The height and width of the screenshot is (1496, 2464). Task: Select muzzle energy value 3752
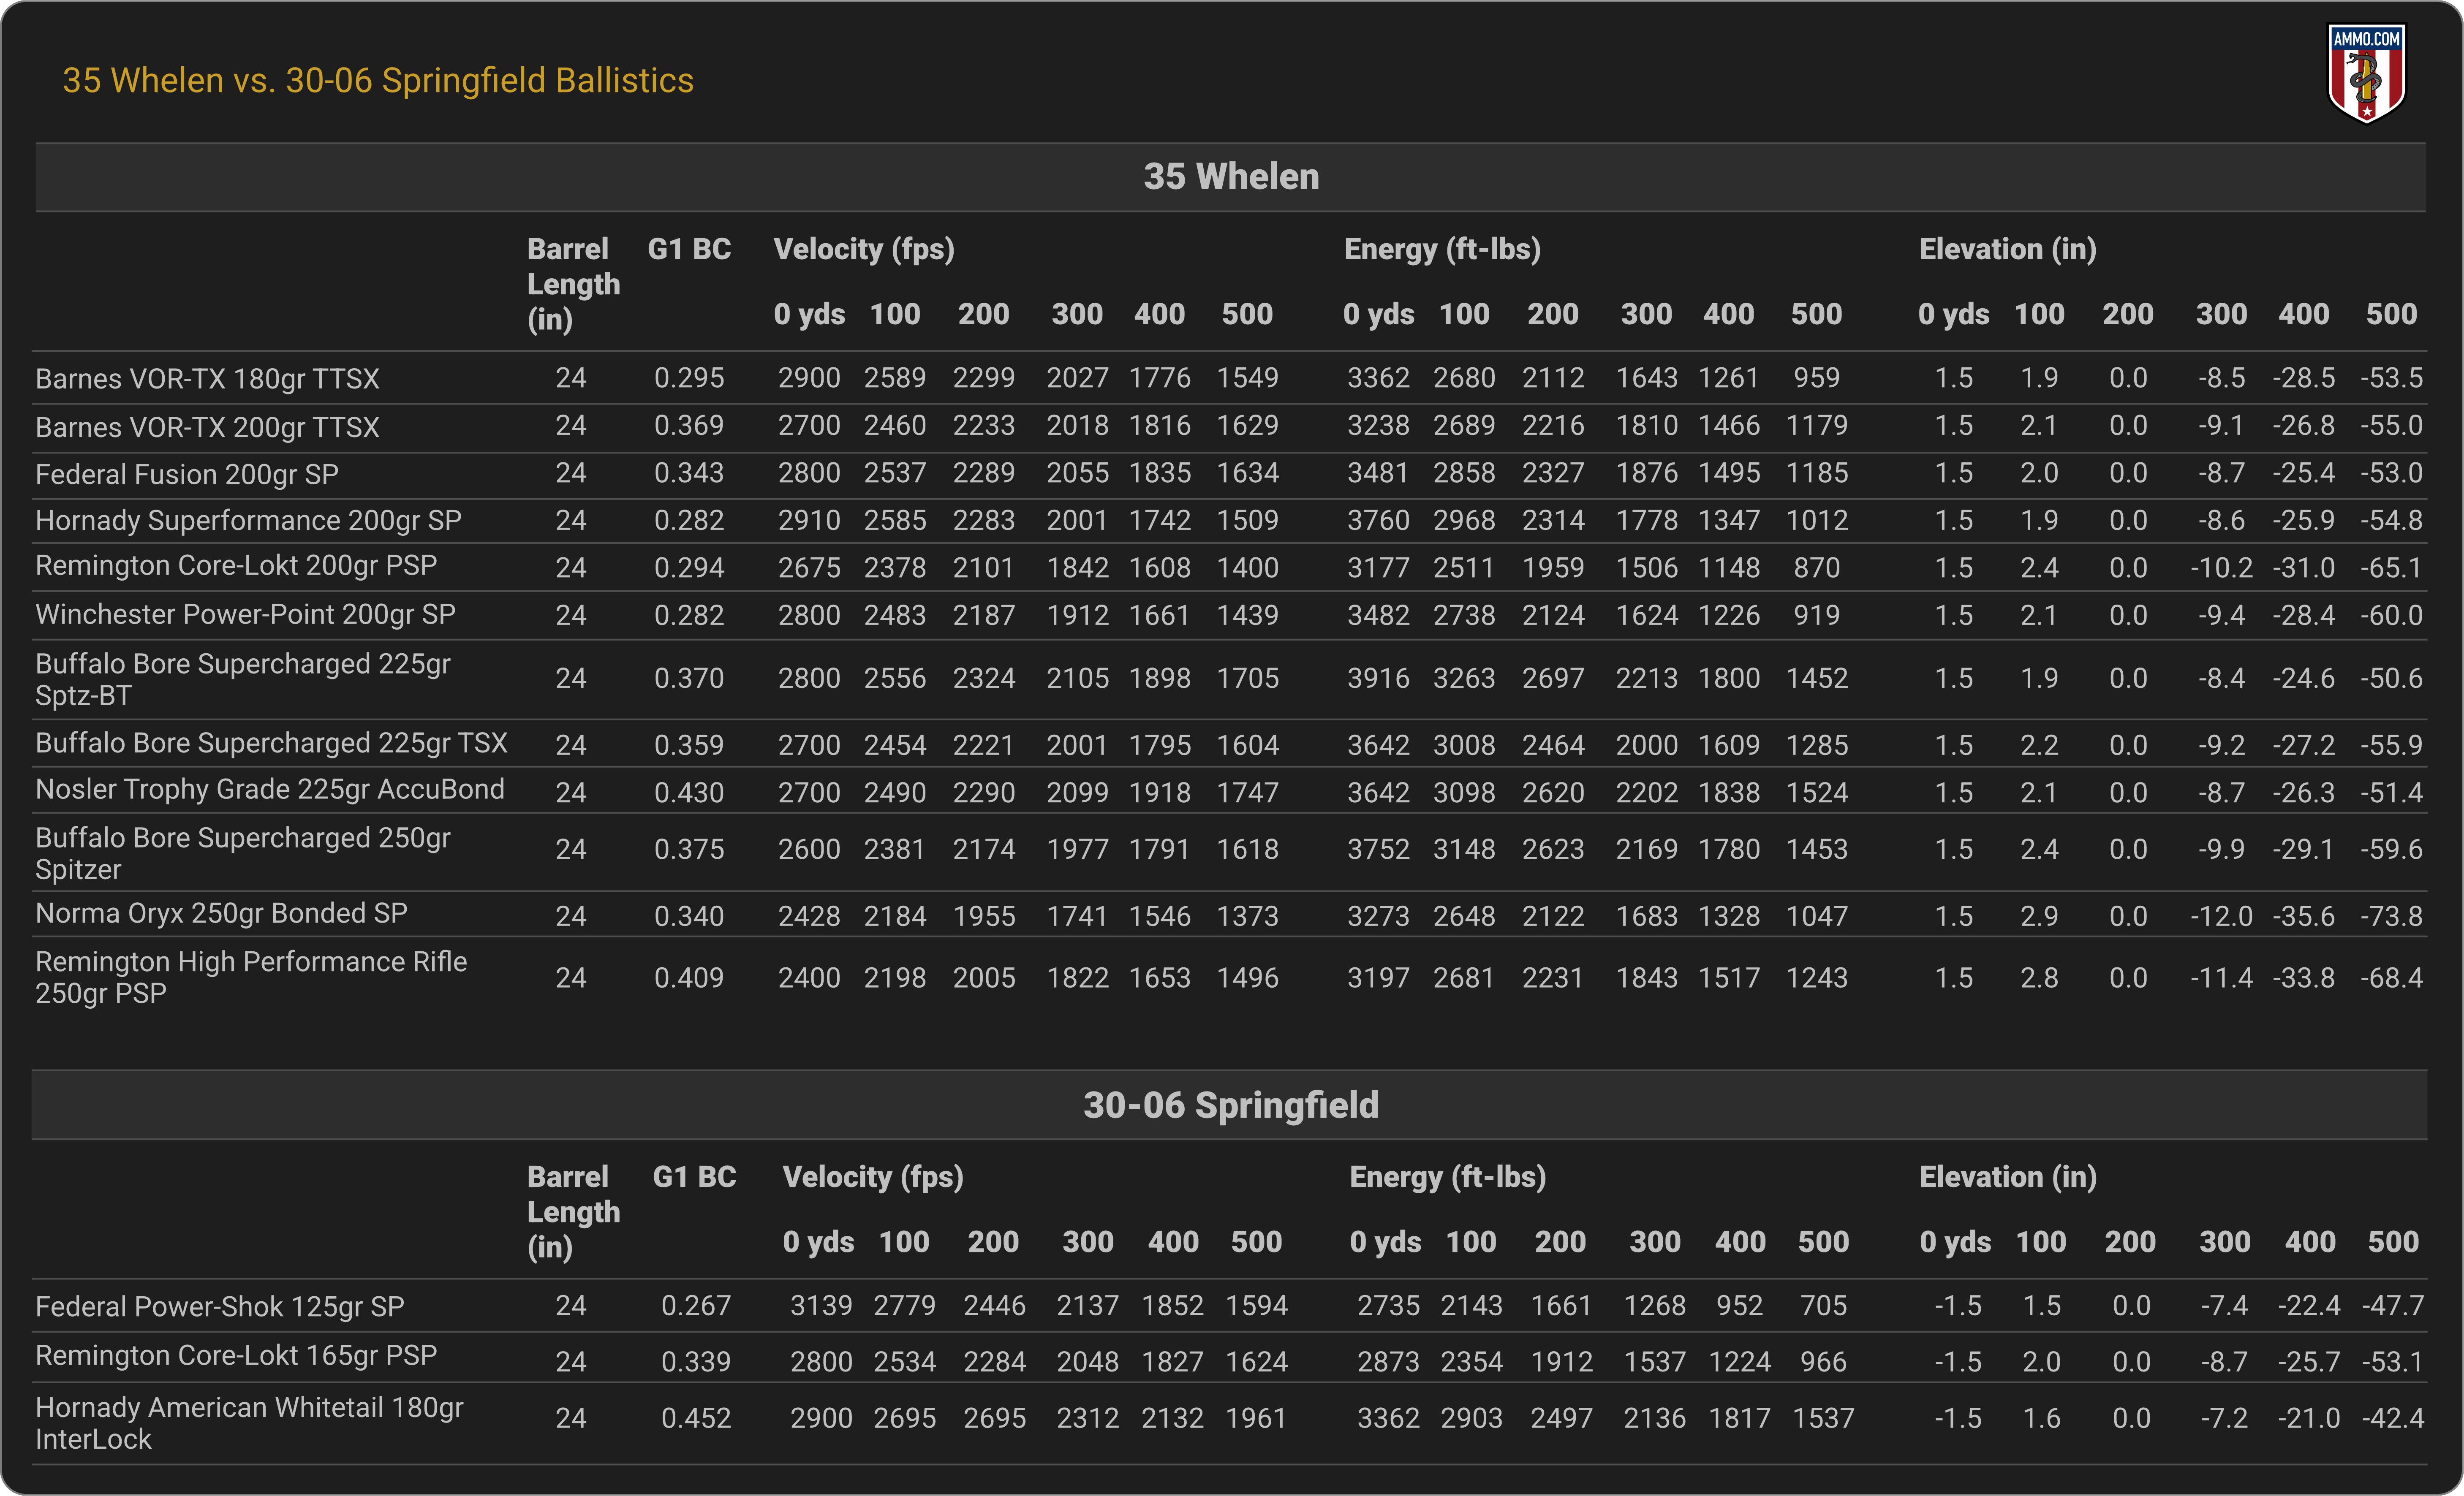pyautogui.click(x=1378, y=850)
